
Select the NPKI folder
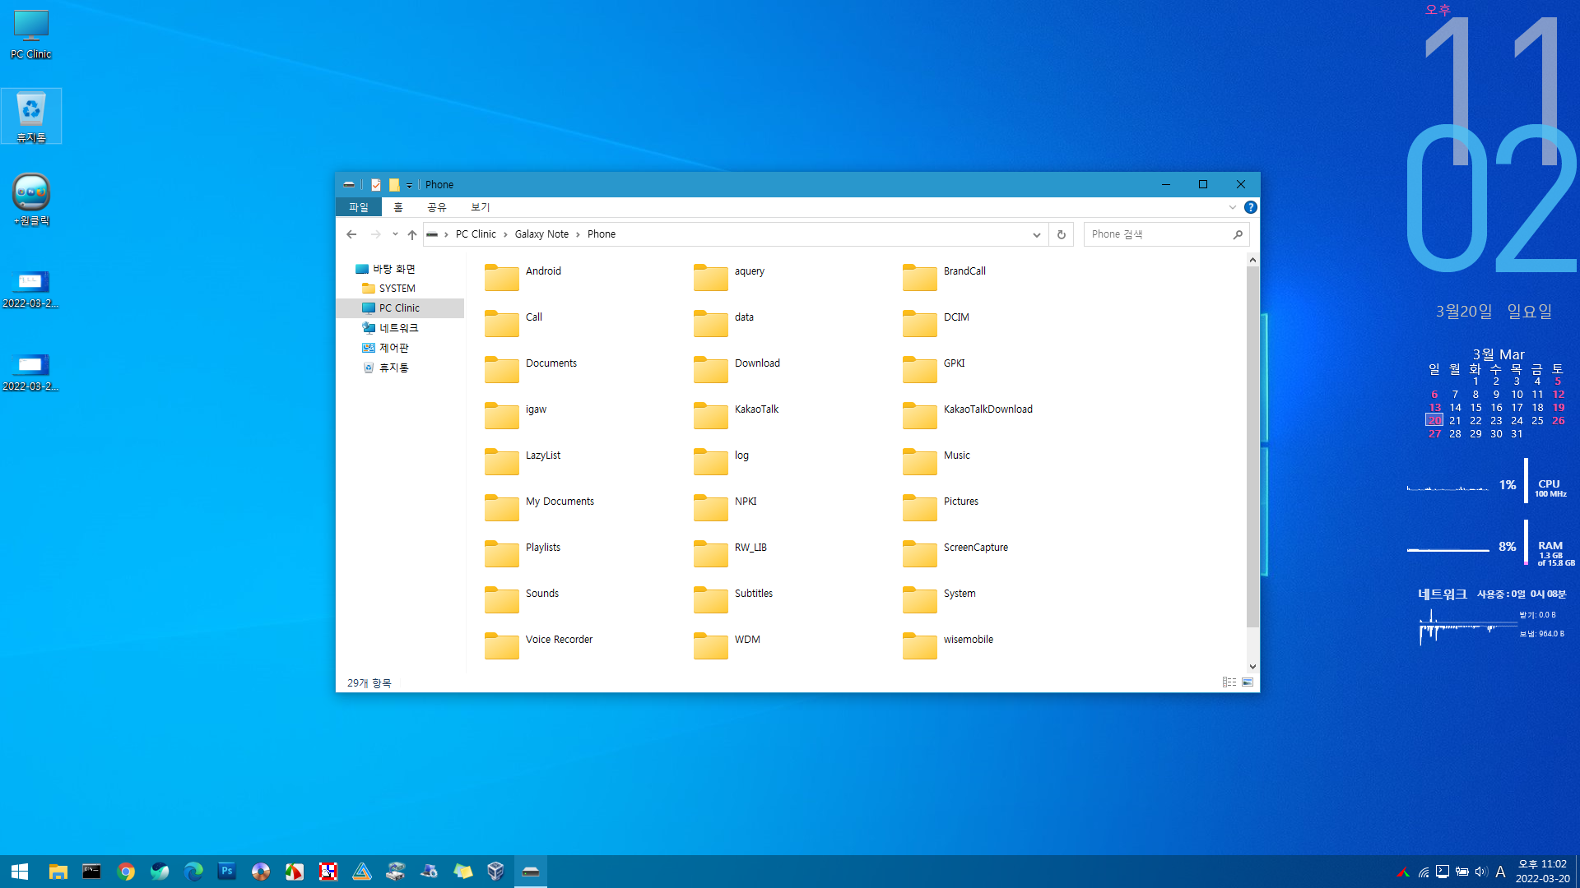[x=726, y=507]
